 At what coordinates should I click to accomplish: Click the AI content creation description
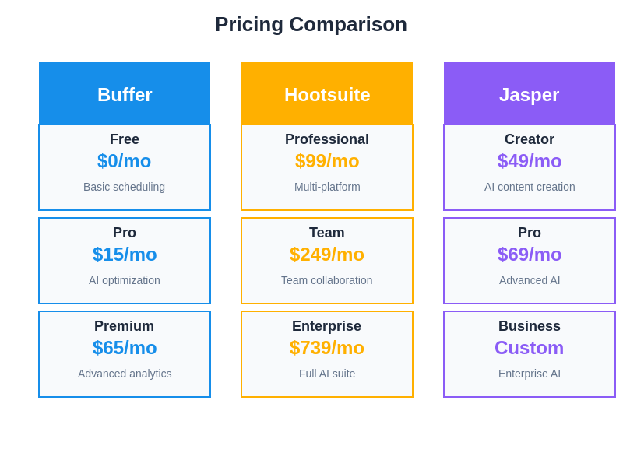[530, 187]
